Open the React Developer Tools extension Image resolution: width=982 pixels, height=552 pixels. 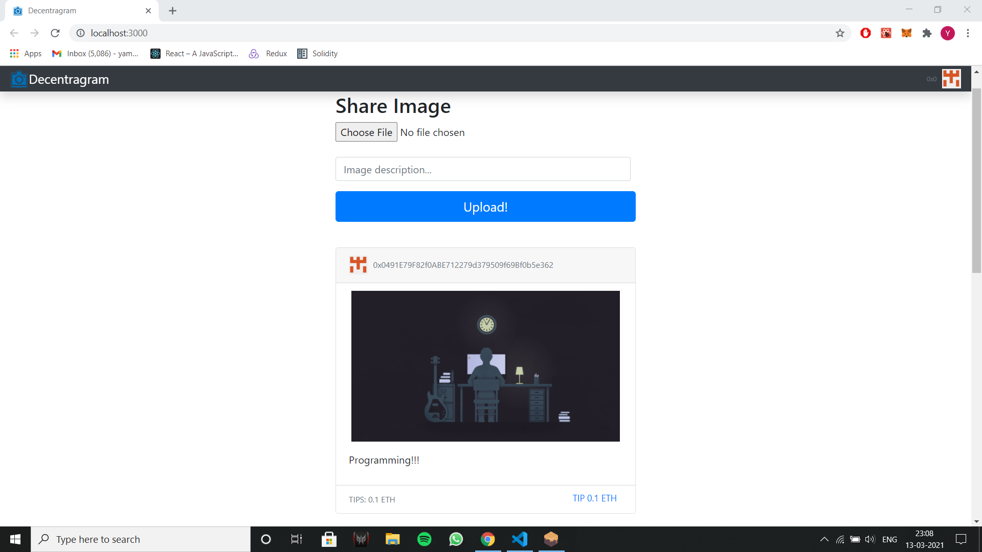point(886,33)
